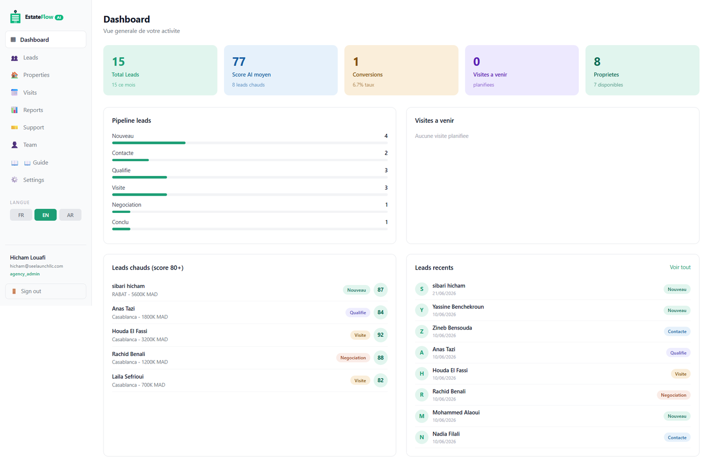Image resolution: width=711 pixels, height=468 pixels.
Task: Click the Sign out door icon
Action: (14, 292)
